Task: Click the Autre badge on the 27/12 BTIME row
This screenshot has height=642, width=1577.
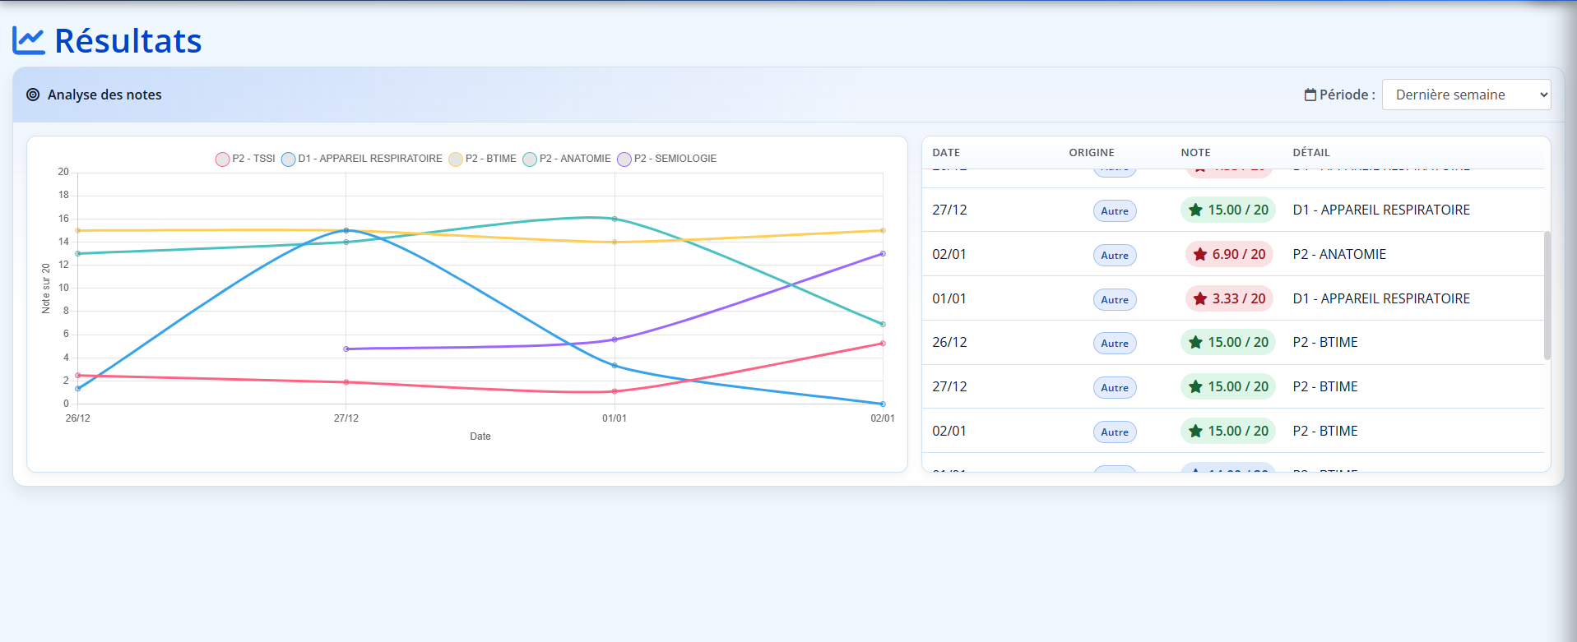Action: tap(1115, 388)
